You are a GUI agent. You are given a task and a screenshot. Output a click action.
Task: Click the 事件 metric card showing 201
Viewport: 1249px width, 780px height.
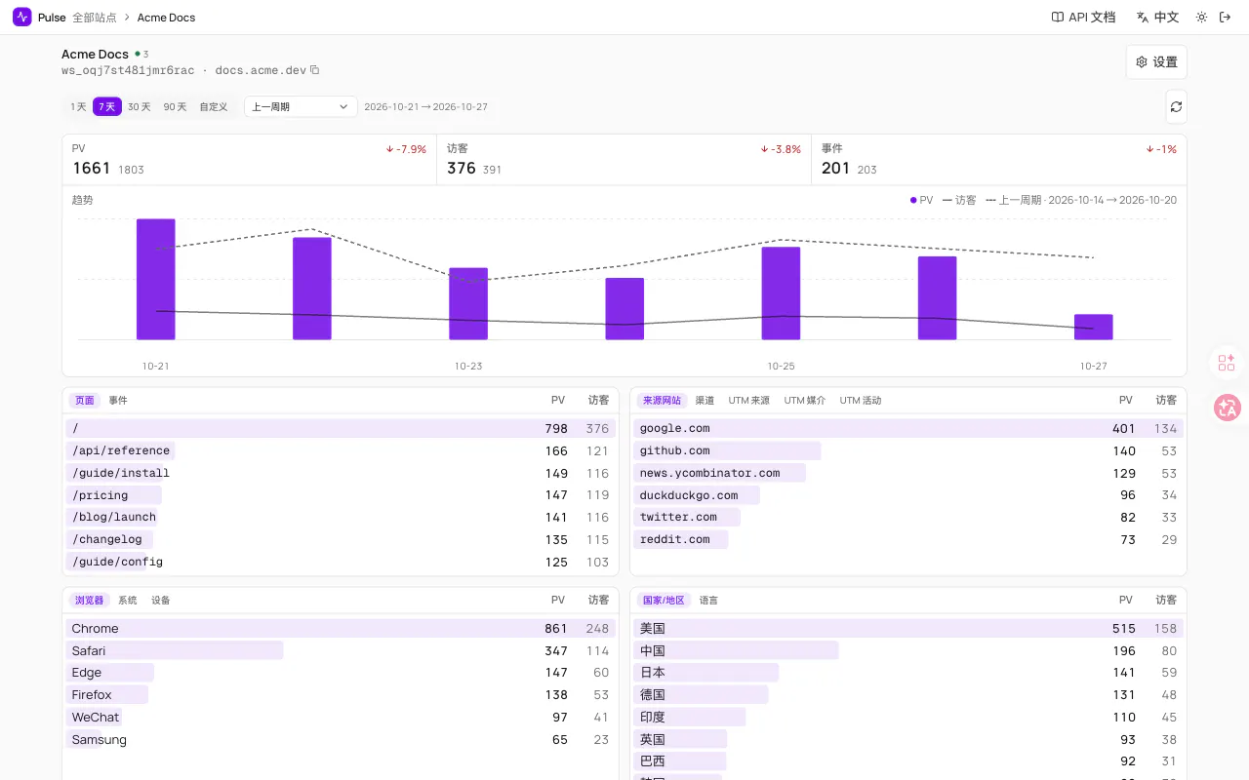(x=999, y=159)
